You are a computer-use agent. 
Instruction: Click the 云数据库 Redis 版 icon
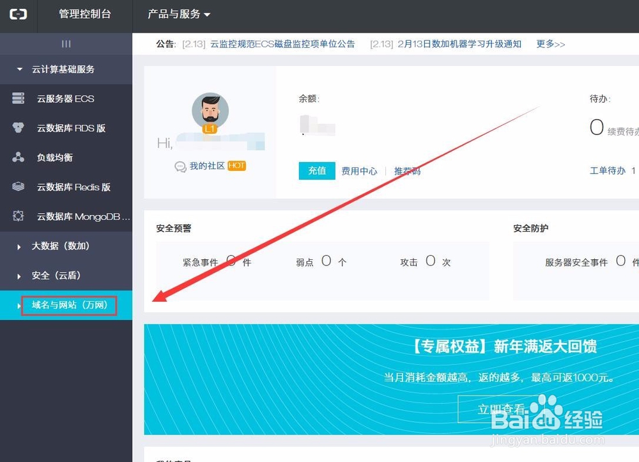(19, 186)
